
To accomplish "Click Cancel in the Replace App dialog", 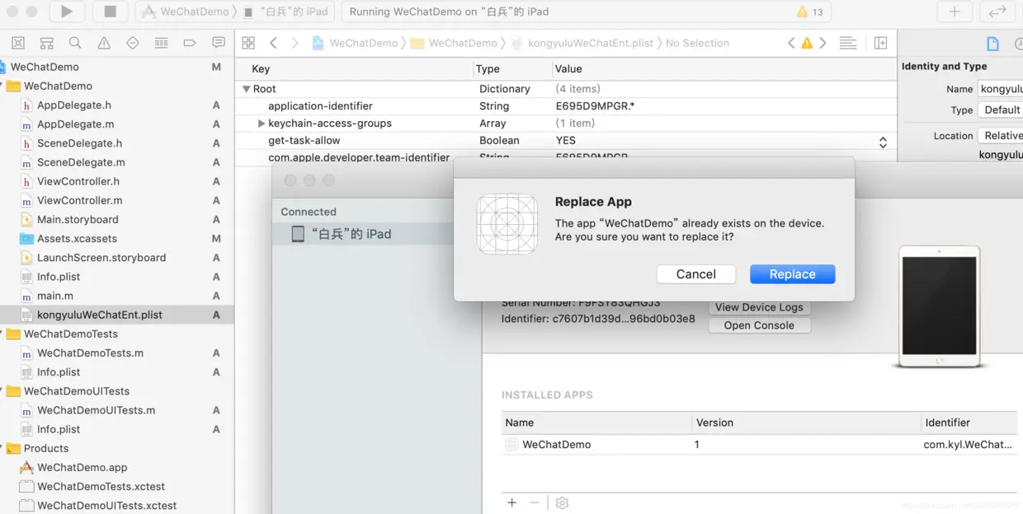I will point(696,274).
